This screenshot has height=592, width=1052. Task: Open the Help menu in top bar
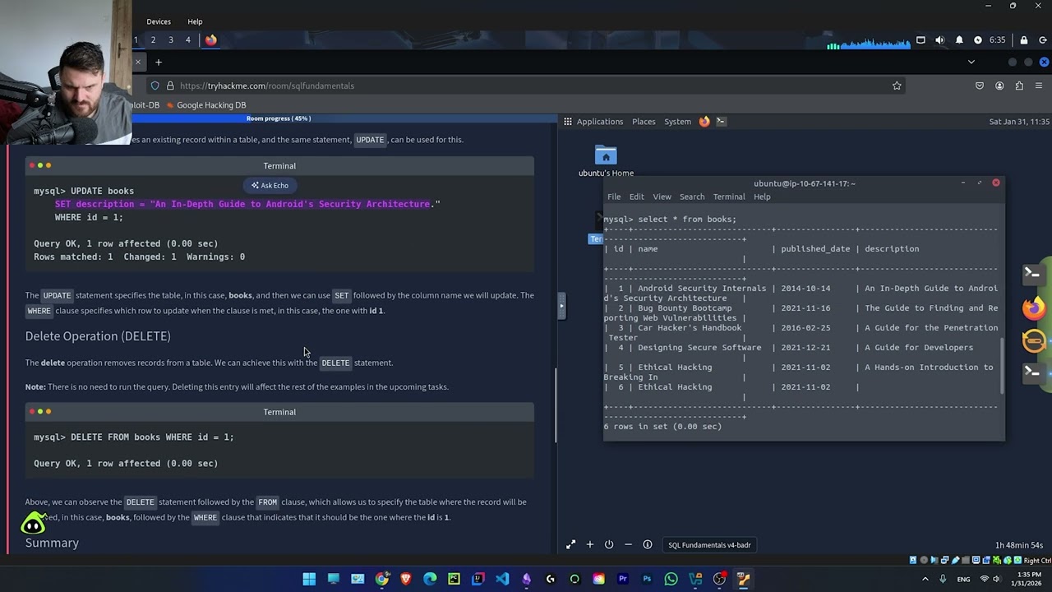click(x=195, y=21)
